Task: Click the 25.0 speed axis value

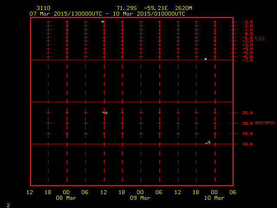Action: tap(247, 113)
